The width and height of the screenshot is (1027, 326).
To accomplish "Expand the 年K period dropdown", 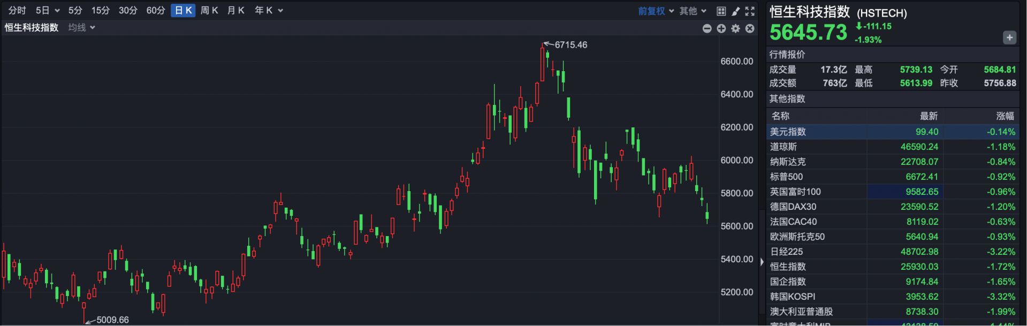I will [269, 11].
